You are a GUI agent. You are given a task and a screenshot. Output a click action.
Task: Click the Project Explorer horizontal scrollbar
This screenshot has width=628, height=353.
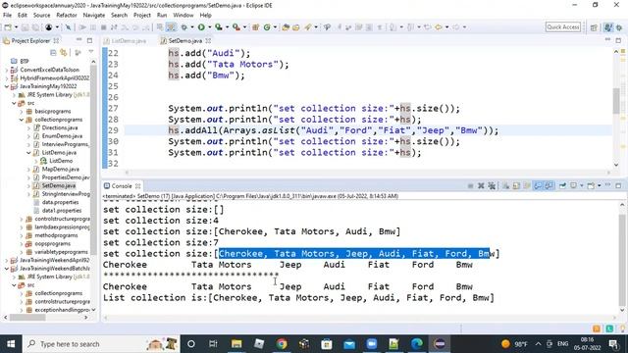click(27, 318)
